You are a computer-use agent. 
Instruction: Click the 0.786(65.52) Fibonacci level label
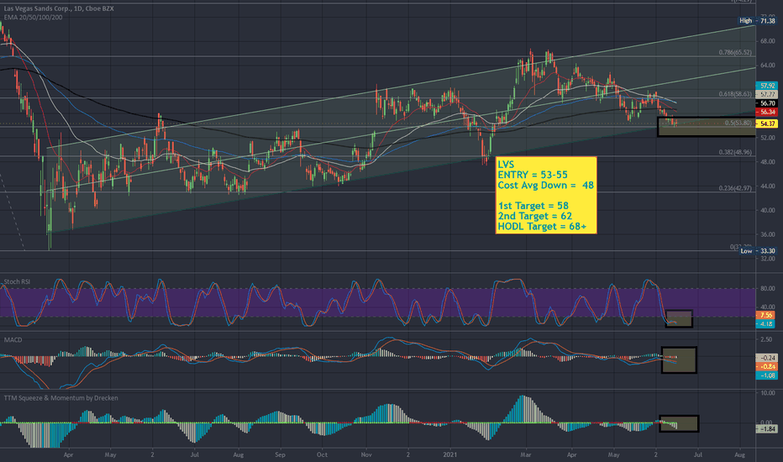pyautogui.click(x=735, y=52)
